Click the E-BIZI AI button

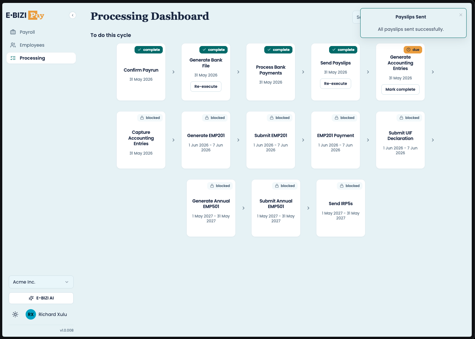pyautogui.click(x=41, y=298)
